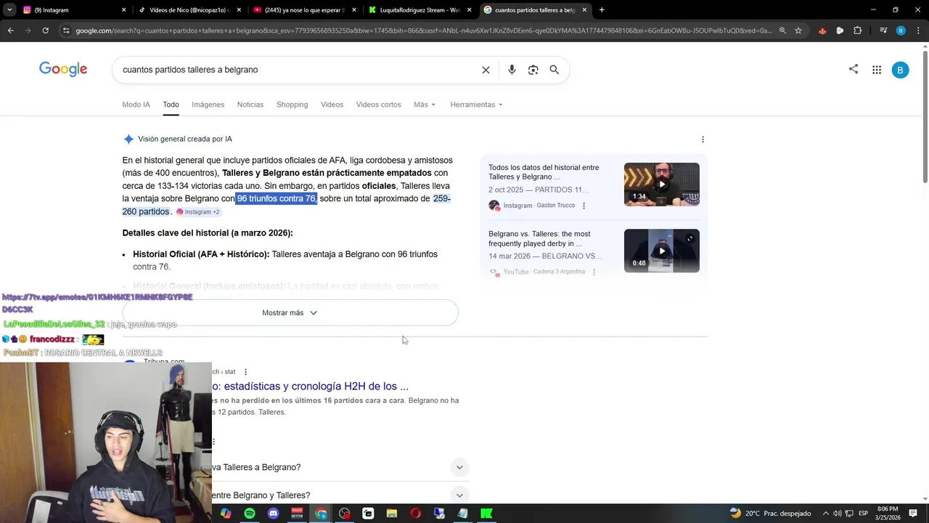This screenshot has height=523, width=929.
Task: Start voice search with microphone
Action: 512,70
